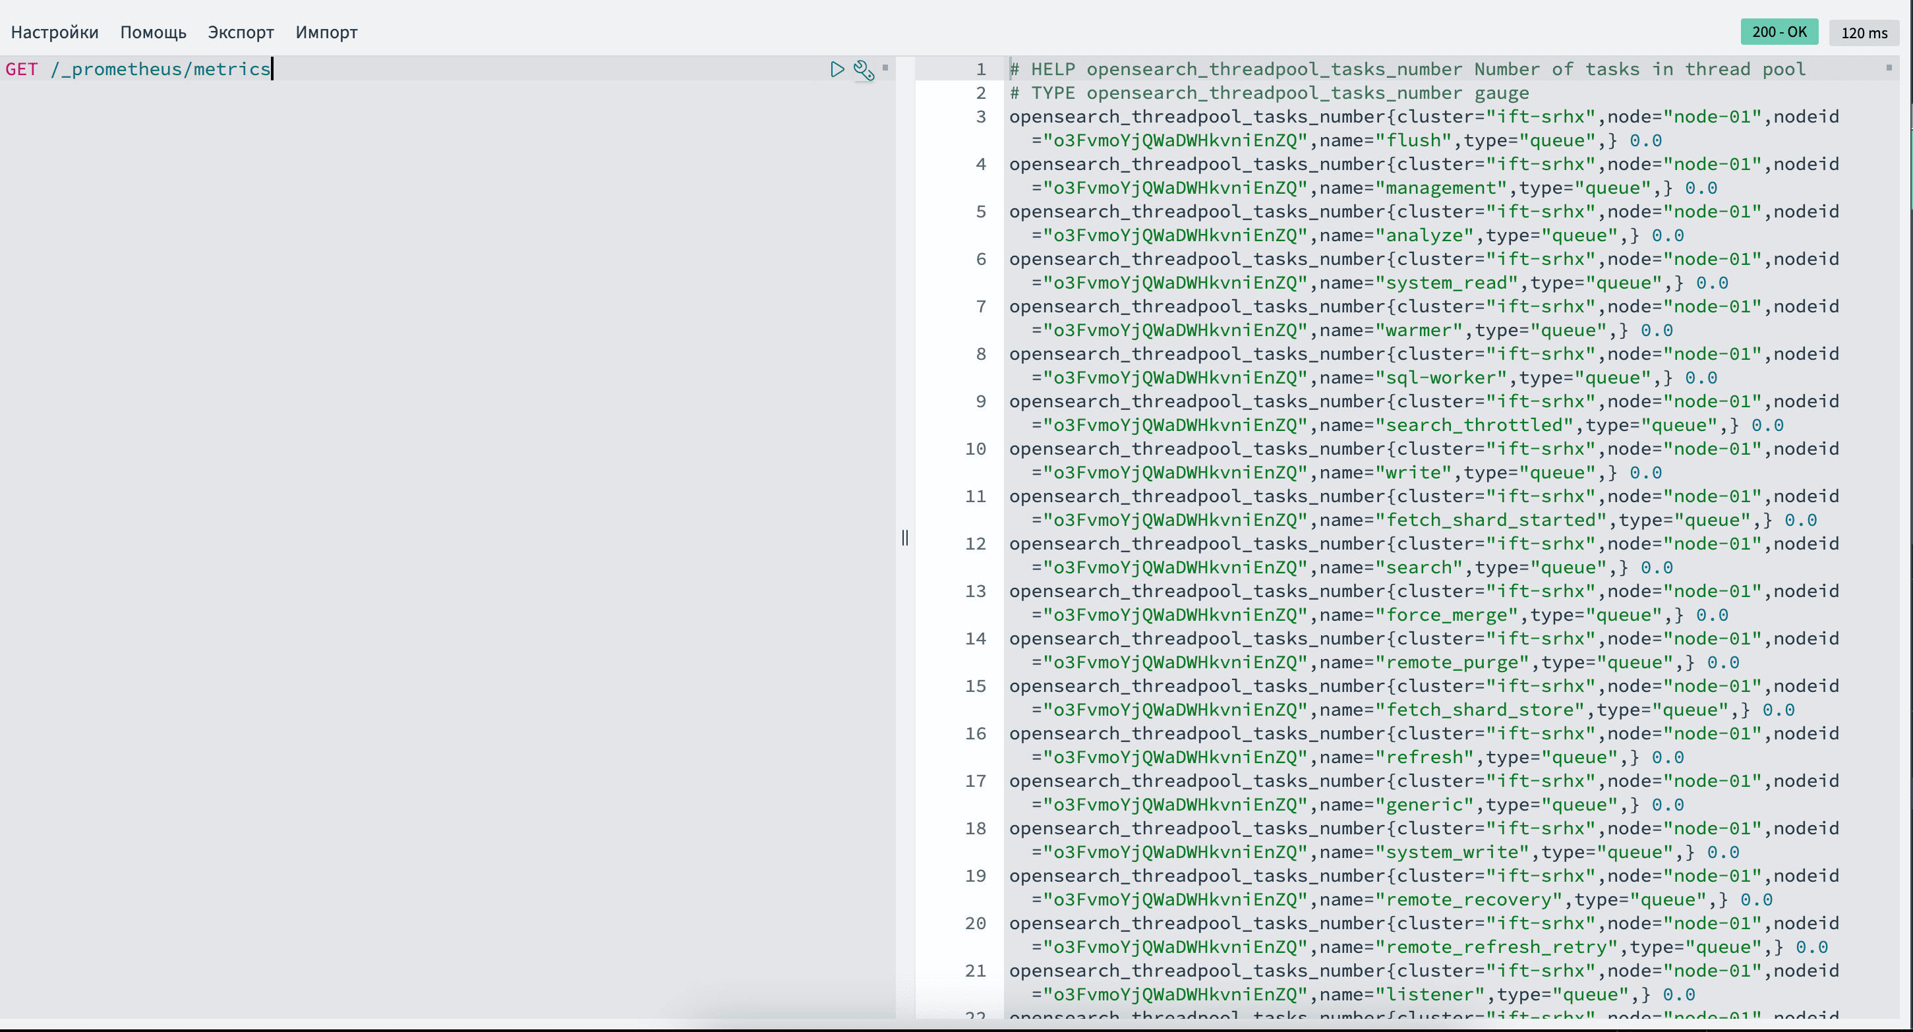Click line number 10 in output gutter
This screenshot has height=1032, width=1913.
point(975,448)
